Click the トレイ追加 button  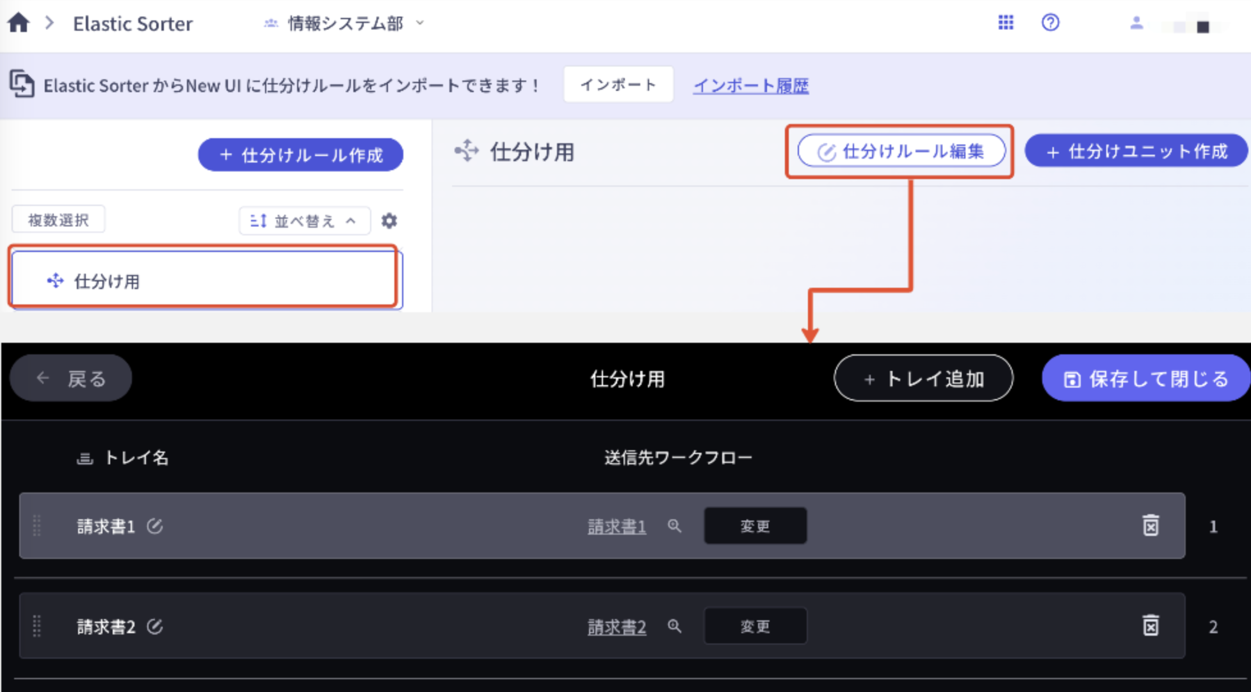(923, 379)
